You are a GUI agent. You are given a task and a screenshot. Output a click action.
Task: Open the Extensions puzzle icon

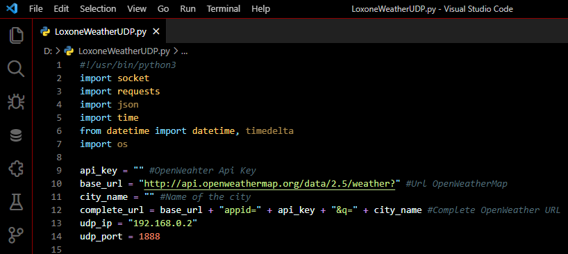pyautogui.click(x=16, y=169)
